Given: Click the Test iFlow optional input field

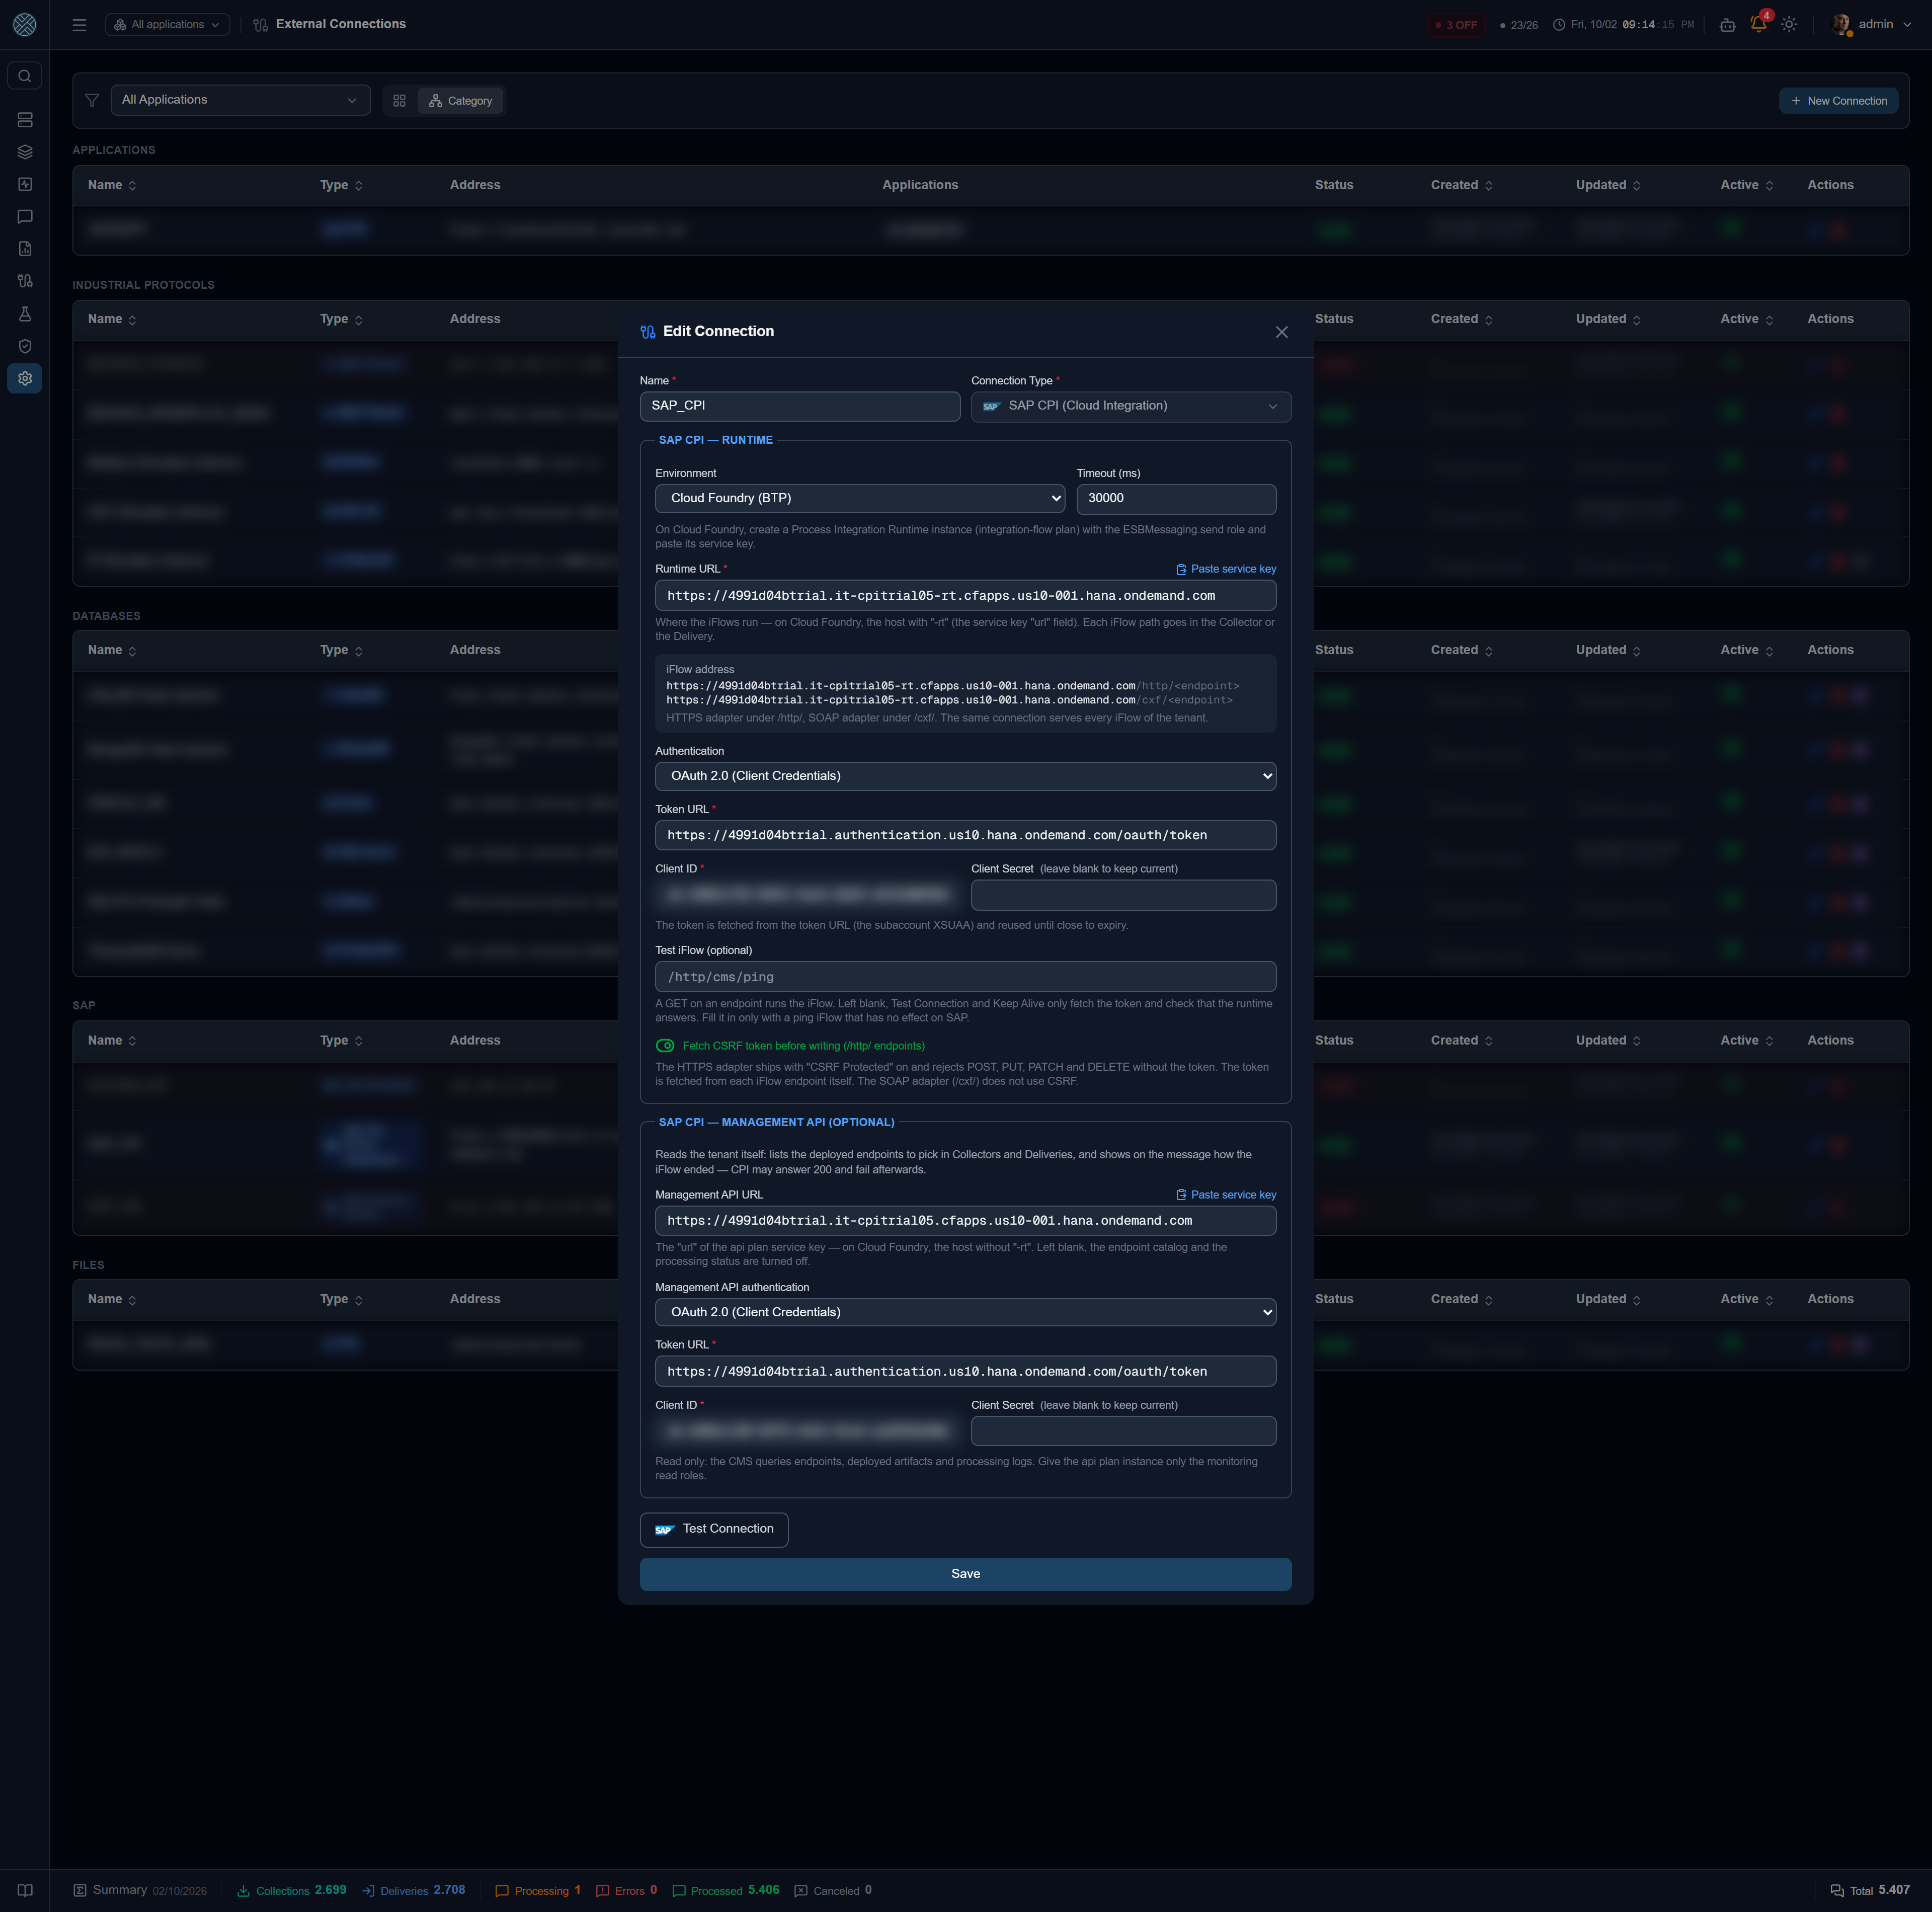Looking at the screenshot, I should click(x=965, y=977).
